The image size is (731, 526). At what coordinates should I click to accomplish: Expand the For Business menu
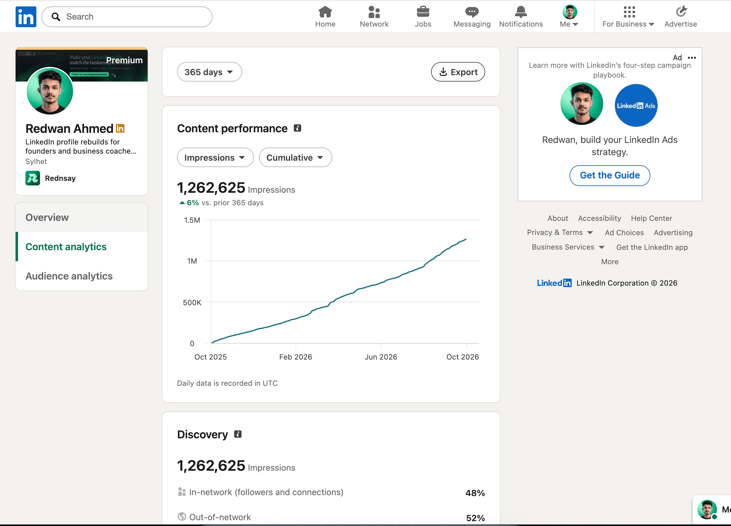628,16
